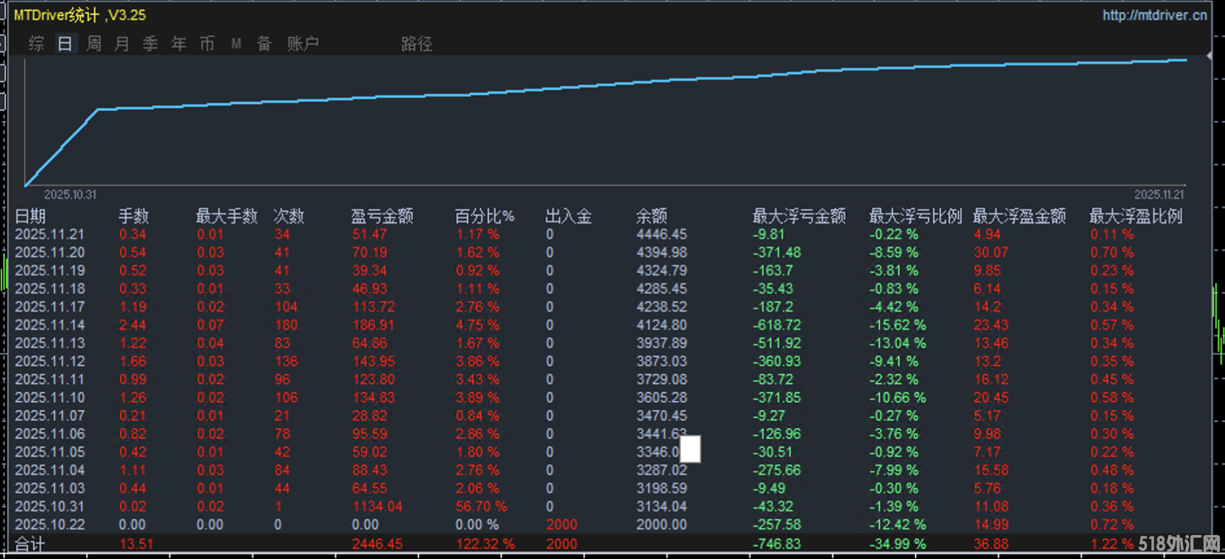The width and height of the screenshot is (1225, 559).
Task: Click balance value 3873.03
Action: (x=662, y=361)
